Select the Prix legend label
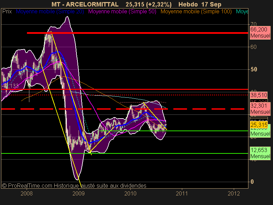 coord(7,12)
